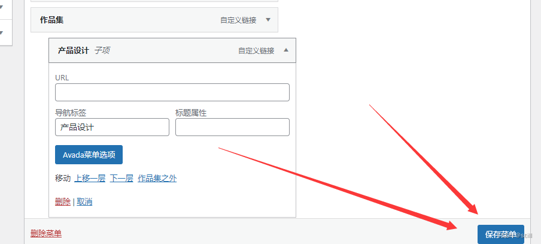Click the 删除菜单 link
Screen dimensions: 541x244
pos(46,234)
